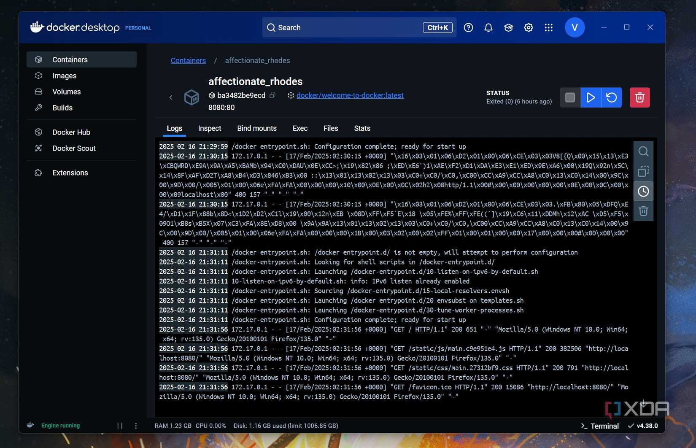Click the version v4.38.0 indicator
696x448 pixels.
pyautogui.click(x=643, y=426)
